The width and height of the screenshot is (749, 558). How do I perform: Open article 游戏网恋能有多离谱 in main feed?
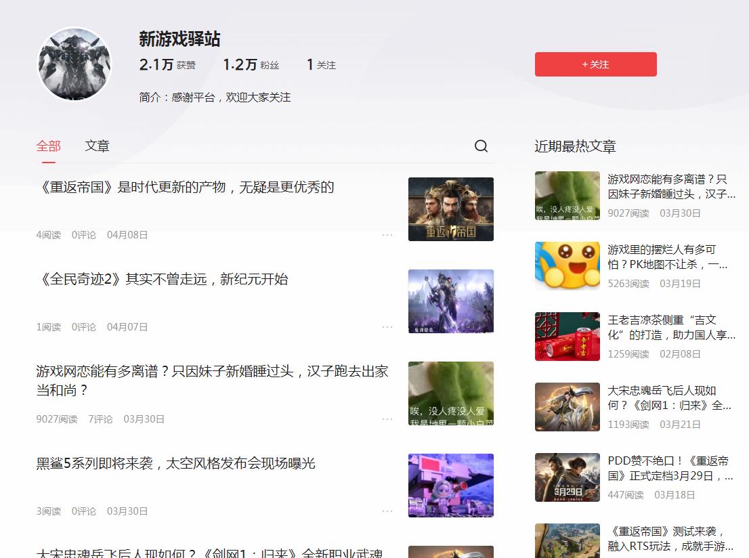point(213,381)
